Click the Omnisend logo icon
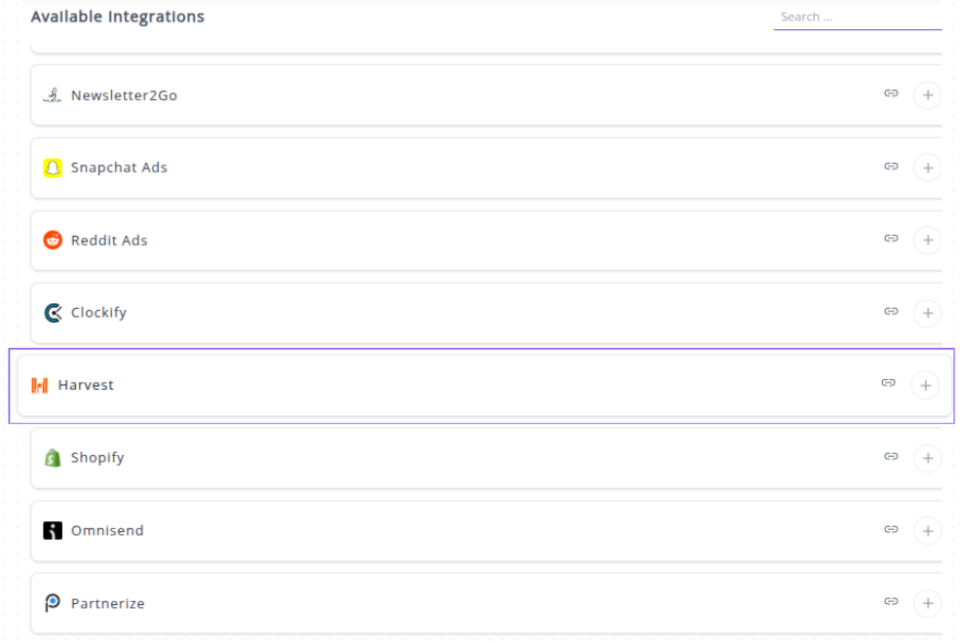The image size is (960, 643). 53,531
